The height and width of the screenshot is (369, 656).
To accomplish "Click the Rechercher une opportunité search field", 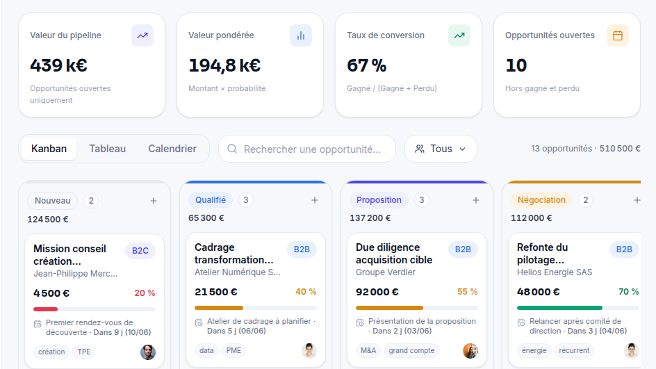I will 307,149.
